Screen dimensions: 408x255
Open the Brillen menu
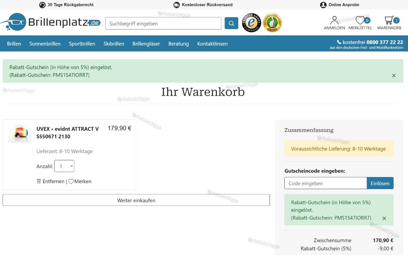click(x=14, y=44)
